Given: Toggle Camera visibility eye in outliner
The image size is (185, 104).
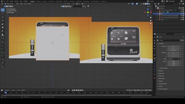Looking at the screenshot, I should [181, 12].
